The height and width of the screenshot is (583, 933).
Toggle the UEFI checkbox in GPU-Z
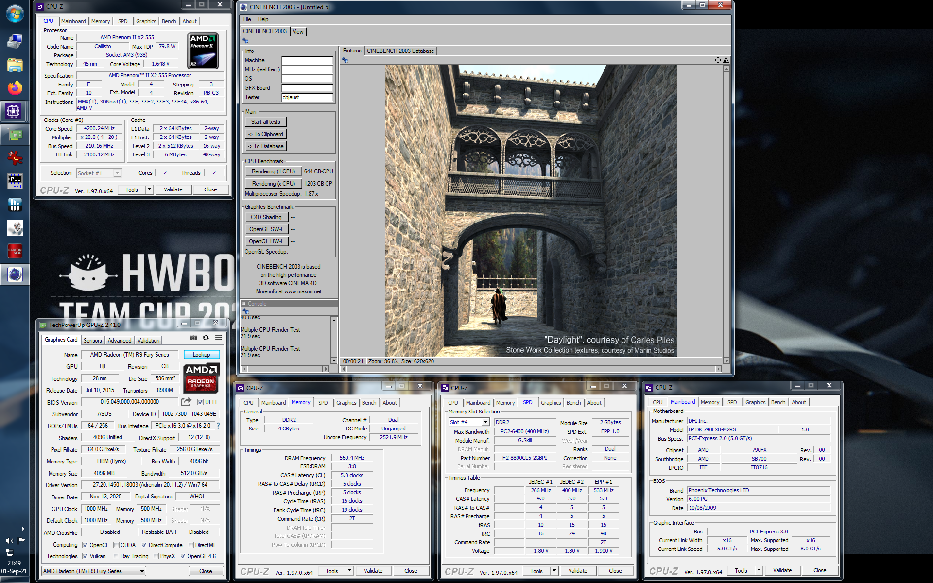(200, 402)
